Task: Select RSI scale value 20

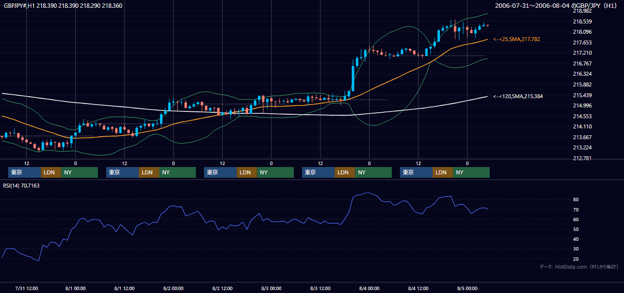Action: click(x=576, y=259)
